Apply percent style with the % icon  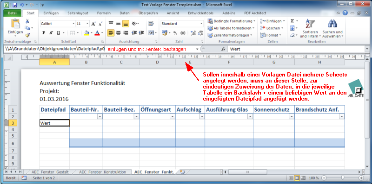tap(175, 33)
